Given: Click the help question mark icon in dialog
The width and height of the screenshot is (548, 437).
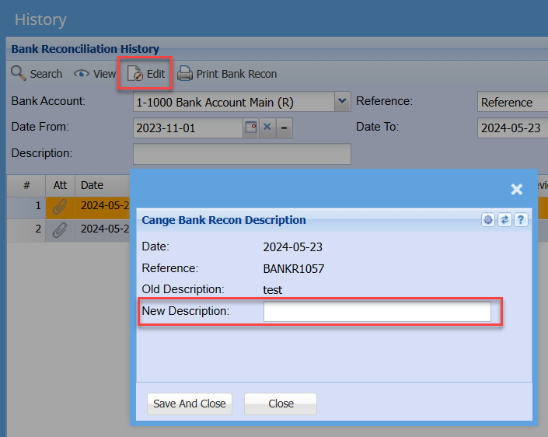Looking at the screenshot, I should click(521, 220).
